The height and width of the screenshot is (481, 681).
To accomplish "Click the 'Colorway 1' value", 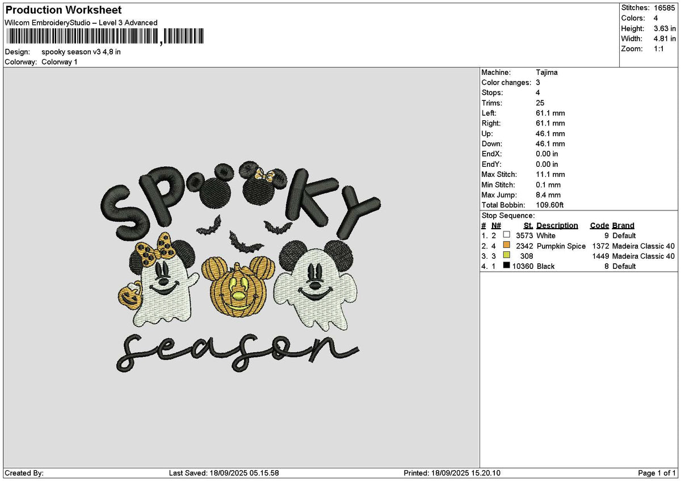I will (x=60, y=62).
